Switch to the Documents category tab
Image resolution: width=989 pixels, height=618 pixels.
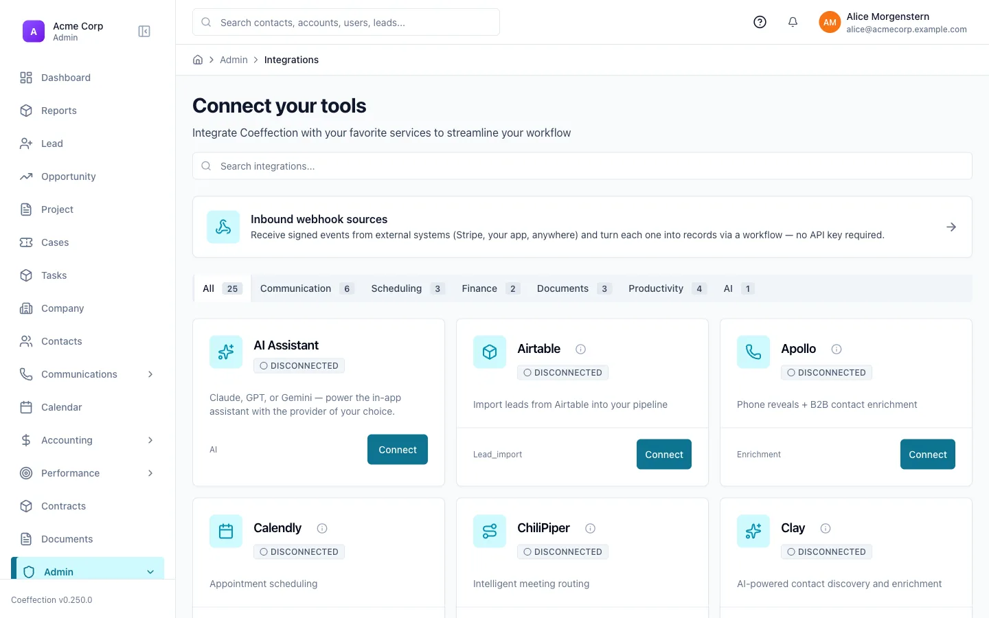574,288
